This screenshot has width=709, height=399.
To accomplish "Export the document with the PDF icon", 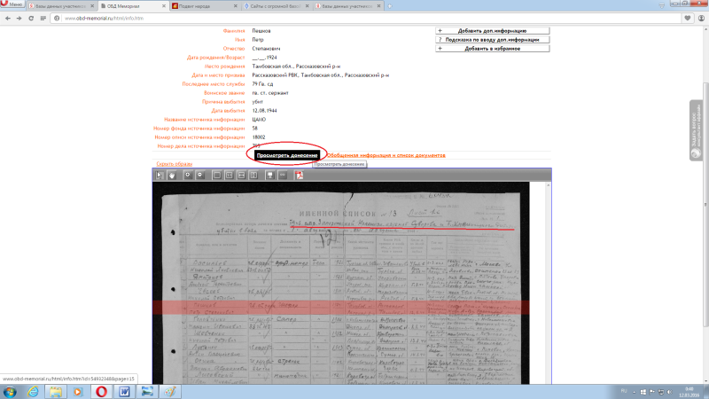I will tap(299, 175).
